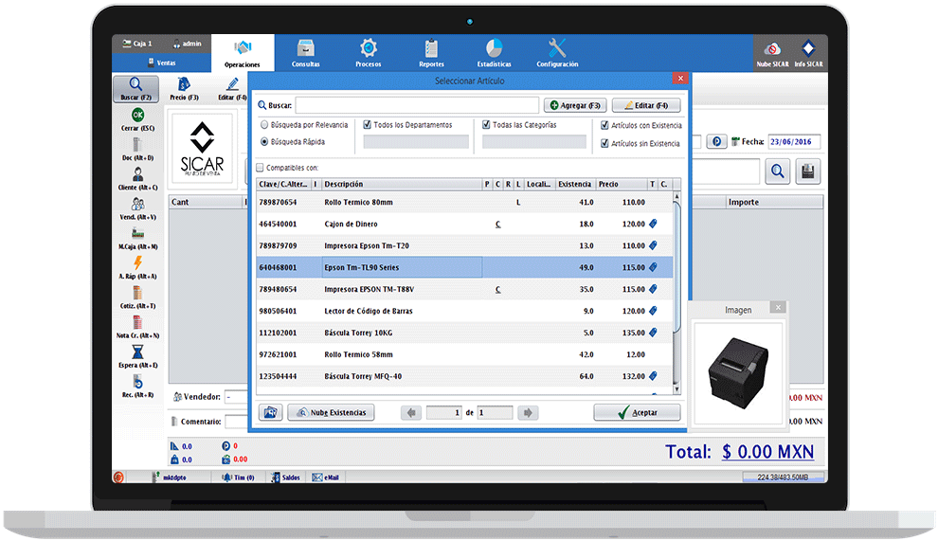Select the Rollo Termico 80mm row
The image size is (938, 541).
coord(465,202)
